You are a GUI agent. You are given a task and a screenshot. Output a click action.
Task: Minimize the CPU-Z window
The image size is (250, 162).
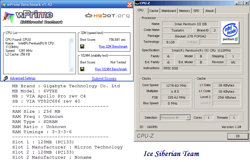(x=237, y=3)
